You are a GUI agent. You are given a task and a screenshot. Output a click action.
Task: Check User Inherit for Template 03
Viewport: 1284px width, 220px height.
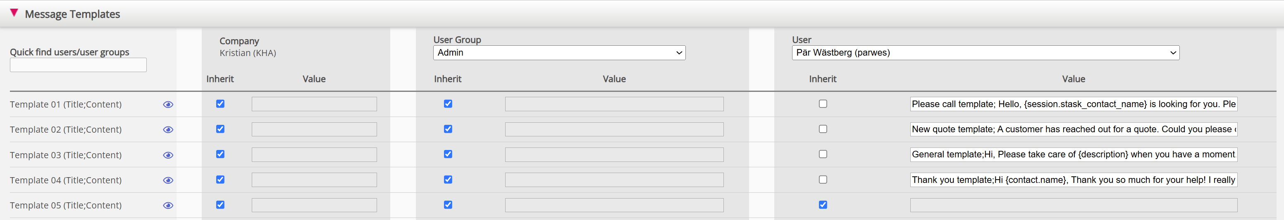coord(823,154)
